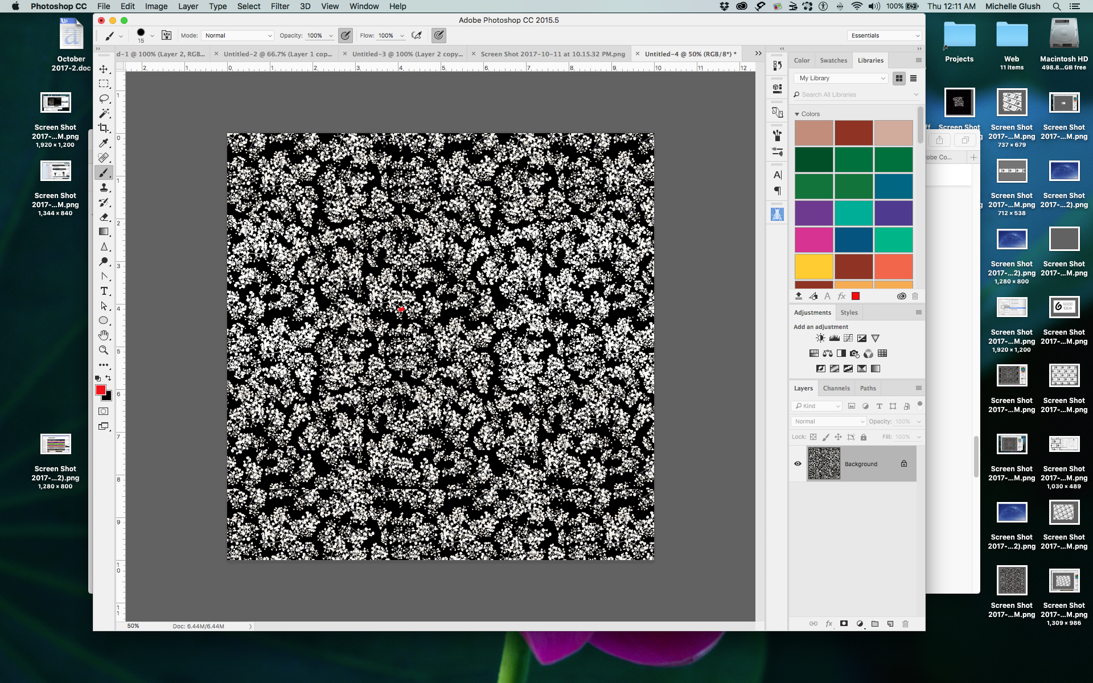Viewport: 1093px width, 683px height.
Task: Open the Essentials workspace dropdown
Action: point(884,35)
